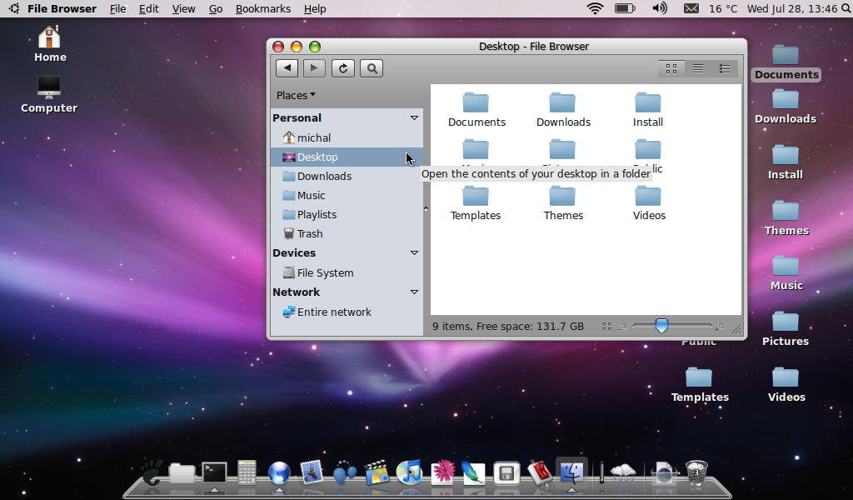Select the Downloads folder on the desktop

(x=786, y=107)
